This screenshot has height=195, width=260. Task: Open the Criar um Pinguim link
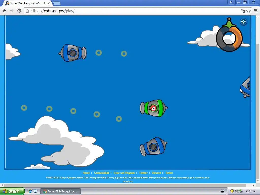pos(124,173)
